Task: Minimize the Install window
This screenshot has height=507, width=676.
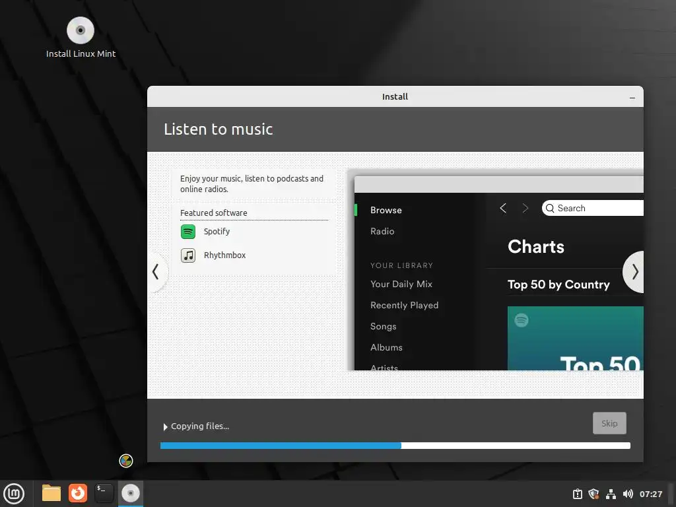Action: pos(632,98)
